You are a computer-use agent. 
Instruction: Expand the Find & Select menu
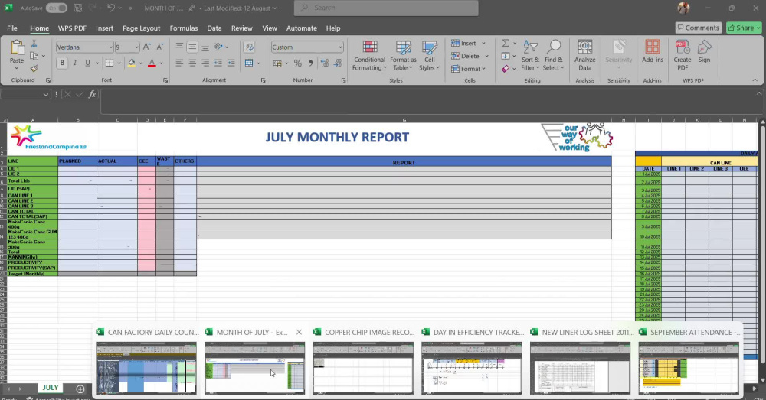click(x=553, y=56)
